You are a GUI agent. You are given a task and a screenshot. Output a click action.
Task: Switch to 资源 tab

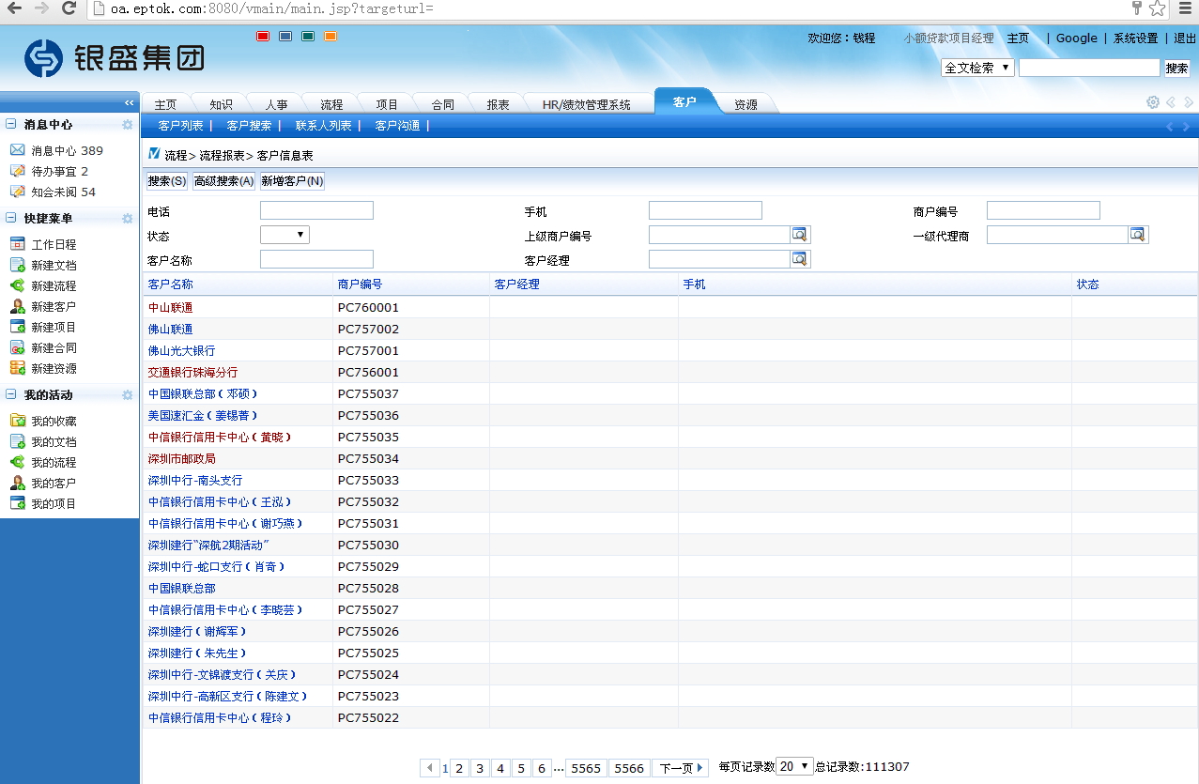746,104
